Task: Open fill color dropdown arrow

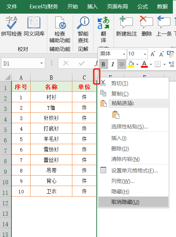Action: tap(137, 64)
